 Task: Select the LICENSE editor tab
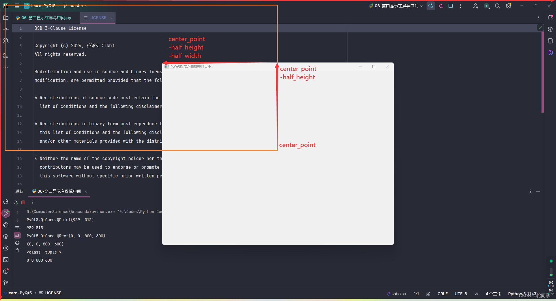[98, 18]
